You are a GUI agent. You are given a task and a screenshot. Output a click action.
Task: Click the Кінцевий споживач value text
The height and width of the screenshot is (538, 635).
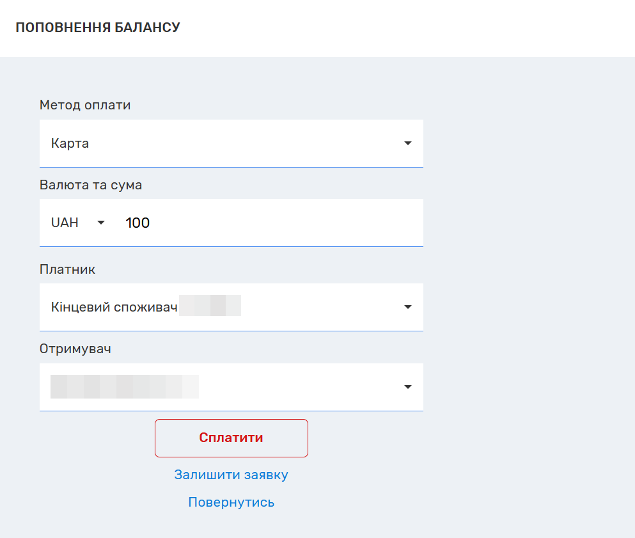point(114,307)
